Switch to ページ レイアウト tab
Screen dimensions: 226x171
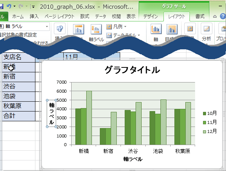[x=60, y=17]
